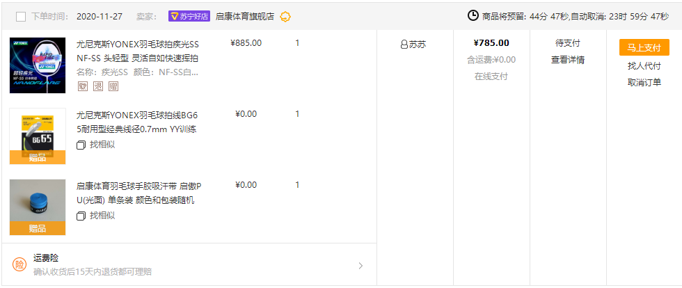This screenshot has width=682, height=288.
Task: Tick the order selection checkbox
Action: coord(20,17)
